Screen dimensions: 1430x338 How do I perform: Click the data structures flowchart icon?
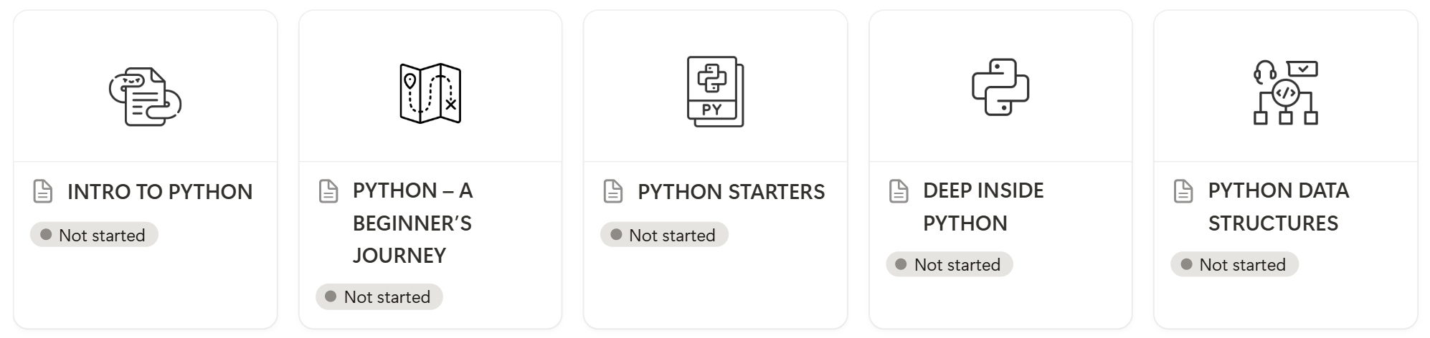coord(1285,93)
